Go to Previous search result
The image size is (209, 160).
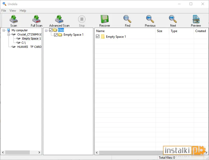150,21
